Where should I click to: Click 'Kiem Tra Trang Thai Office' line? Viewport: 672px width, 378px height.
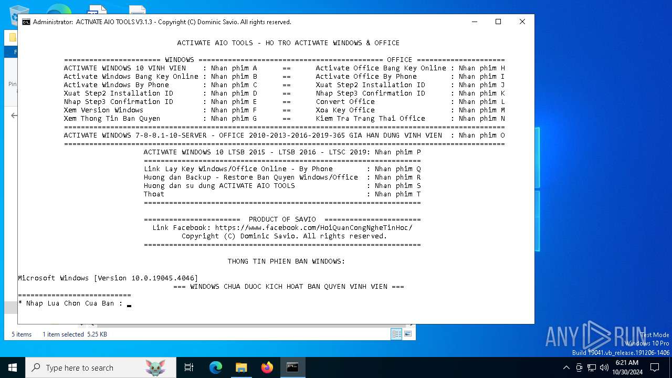coord(411,119)
